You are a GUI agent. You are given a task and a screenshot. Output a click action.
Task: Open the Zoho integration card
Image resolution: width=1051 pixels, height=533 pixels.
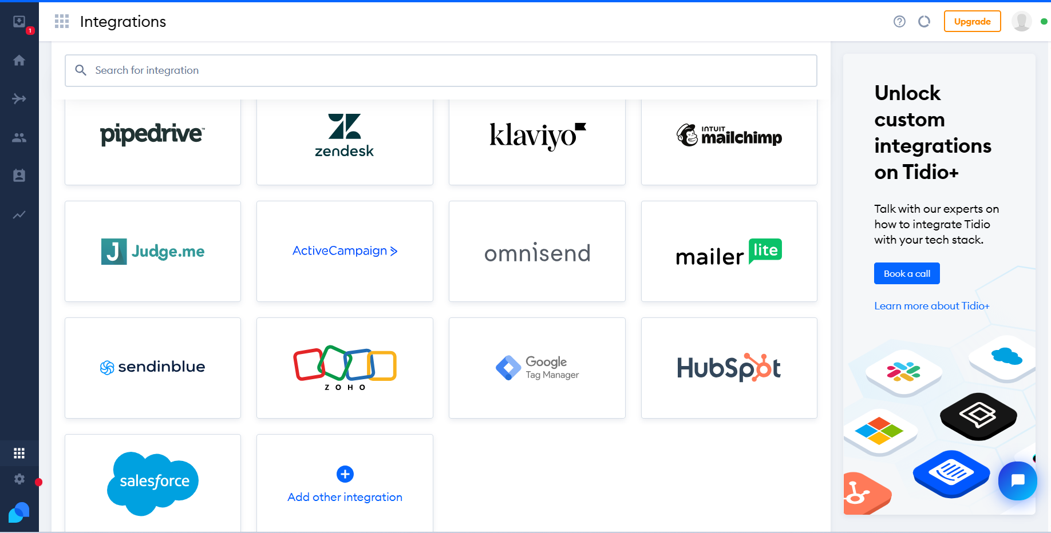[345, 368]
